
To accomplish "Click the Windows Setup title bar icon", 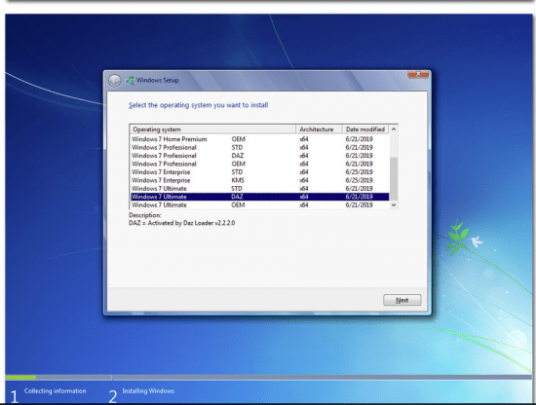I will click(x=130, y=81).
